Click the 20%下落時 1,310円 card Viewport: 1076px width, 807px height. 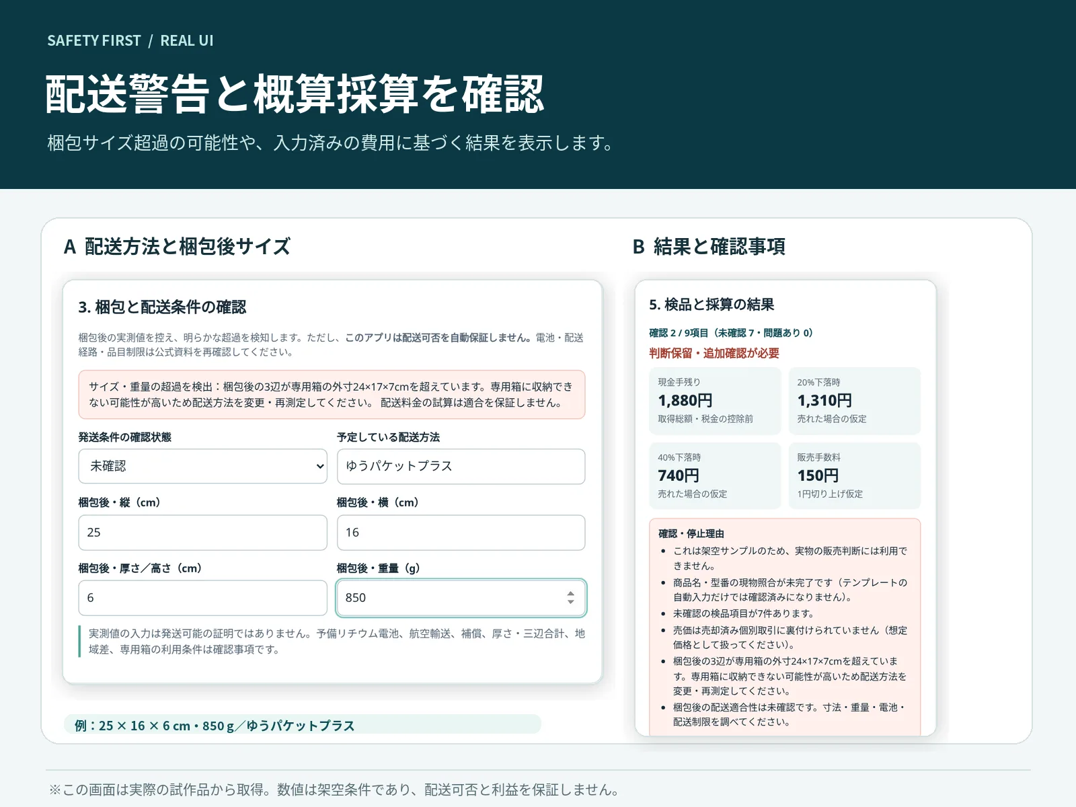(x=854, y=401)
